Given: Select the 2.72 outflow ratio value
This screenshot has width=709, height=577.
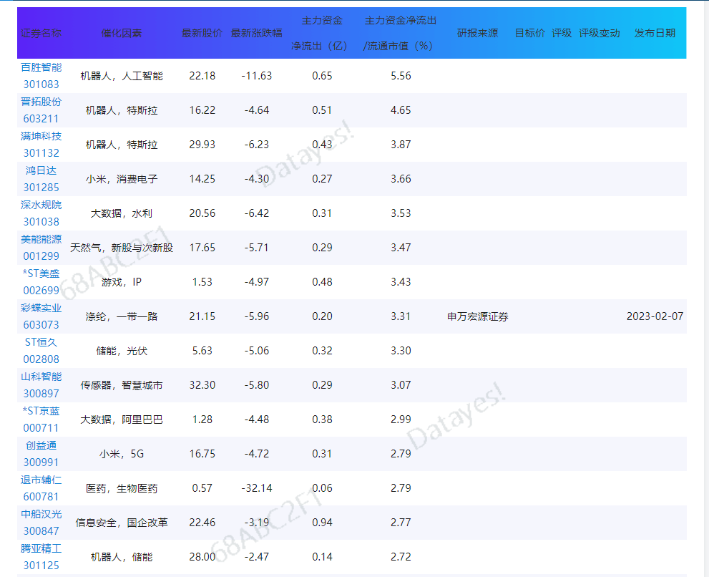Looking at the screenshot, I should click(x=401, y=558).
